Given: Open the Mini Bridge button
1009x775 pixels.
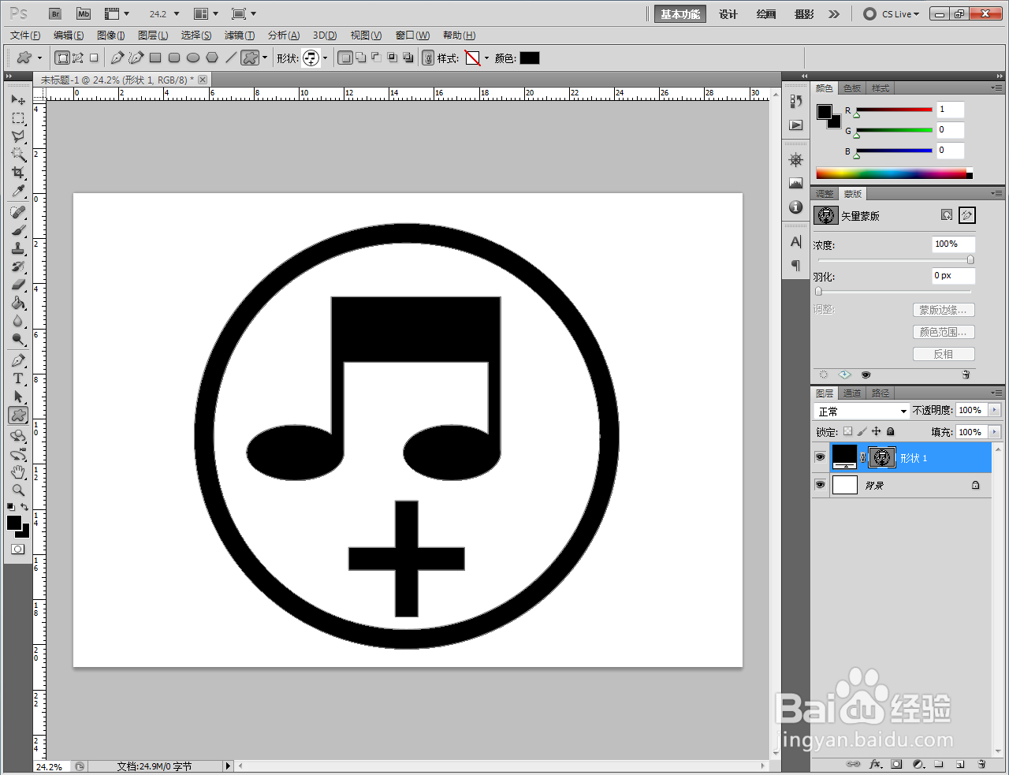Looking at the screenshot, I should click(x=84, y=14).
